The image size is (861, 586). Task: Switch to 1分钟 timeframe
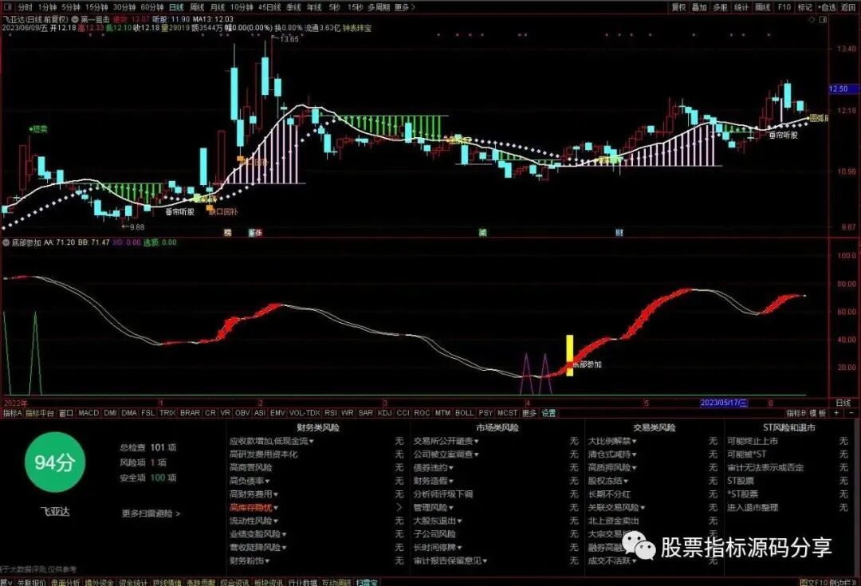[x=47, y=7]
